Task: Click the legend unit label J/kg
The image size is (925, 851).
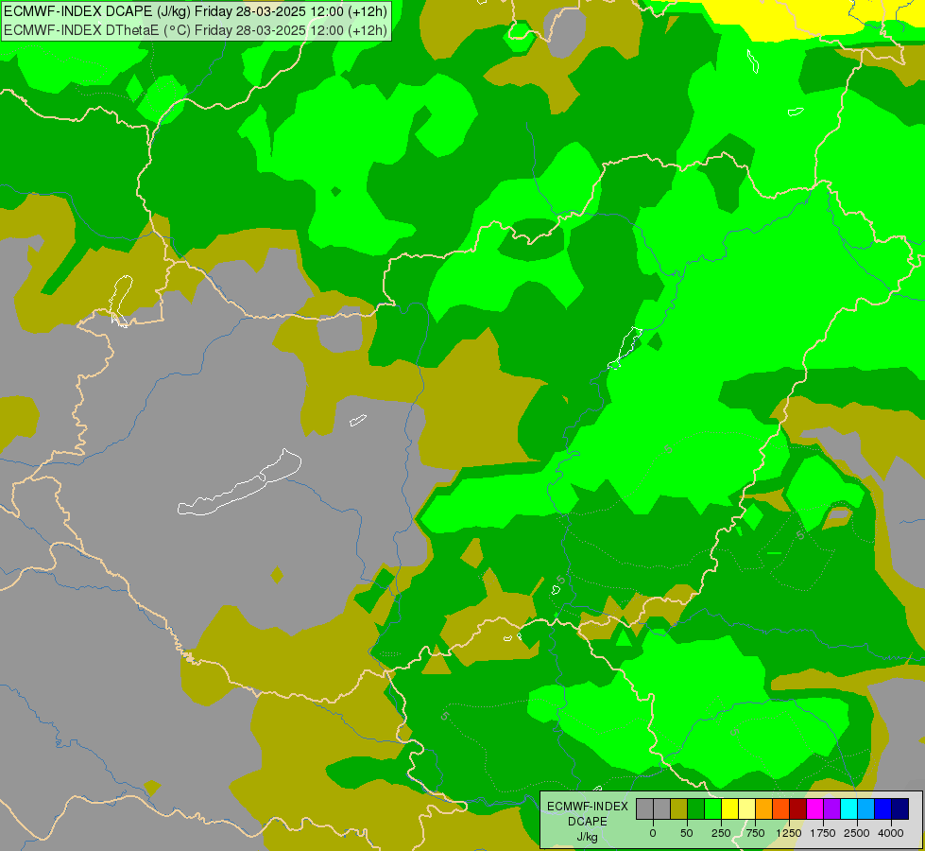Action: [x=587, y=837]
